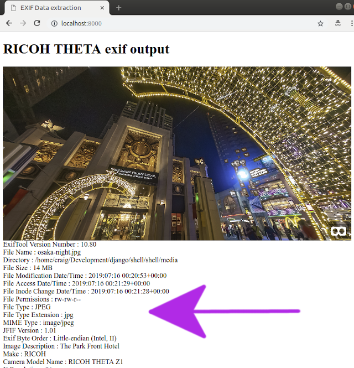The height and width of the screenshot is (368, 354).
Task: Click the browser forward arrow
Action: [x=23, y=23]
